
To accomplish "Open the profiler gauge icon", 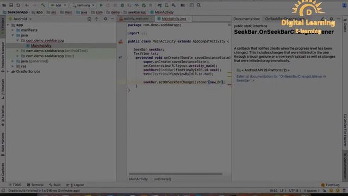I will coord(136,5).
